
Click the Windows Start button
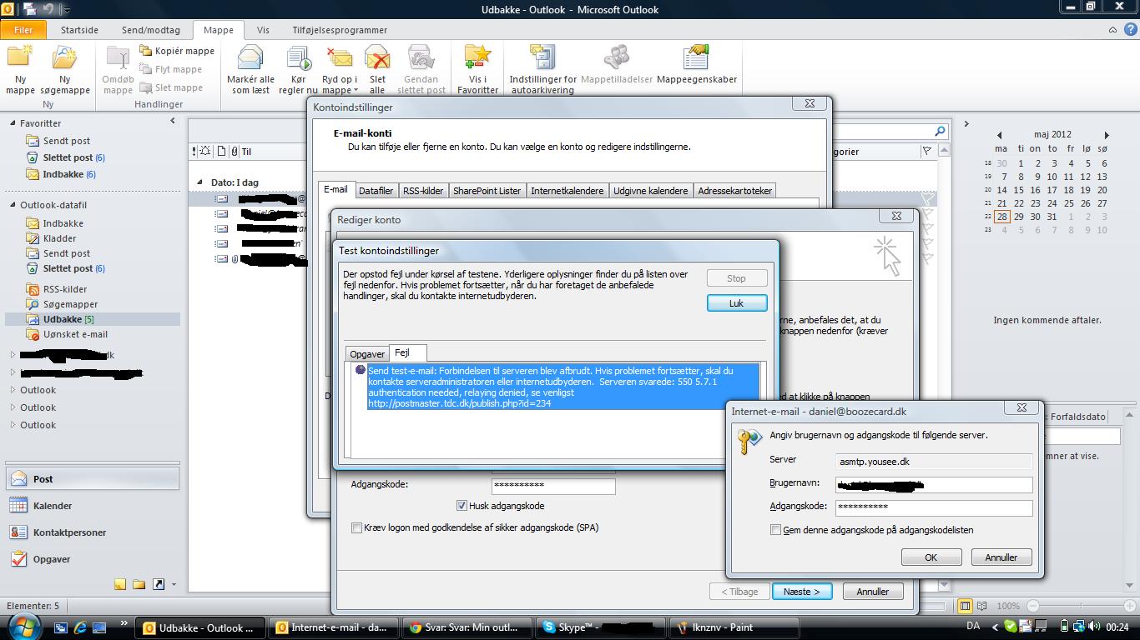tap(23, 627)
